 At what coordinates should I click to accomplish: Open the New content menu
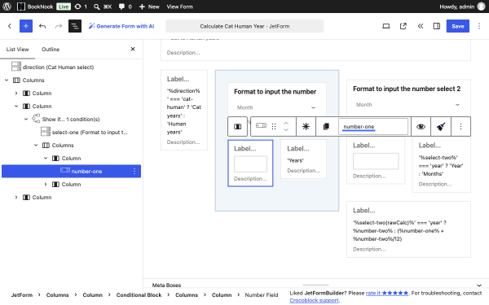coord(149,7)
